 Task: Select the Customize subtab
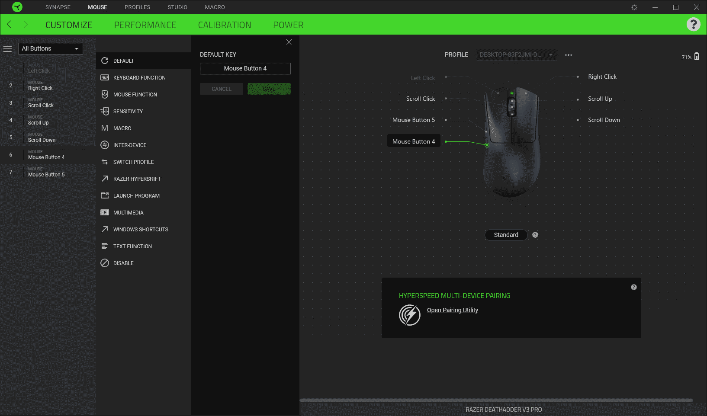69,25
